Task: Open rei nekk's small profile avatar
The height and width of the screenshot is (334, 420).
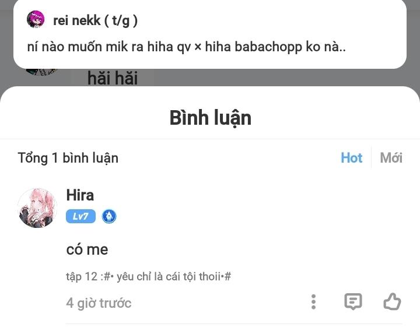Action: pyautogui.click(x=36, y=20)
